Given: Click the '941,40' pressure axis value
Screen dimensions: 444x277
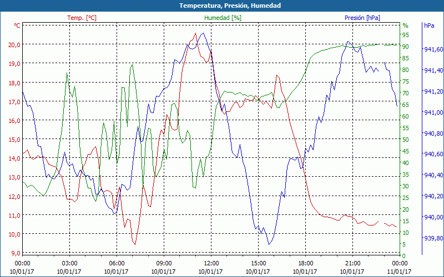Looking at the screenshot, I should coord(433,70).
